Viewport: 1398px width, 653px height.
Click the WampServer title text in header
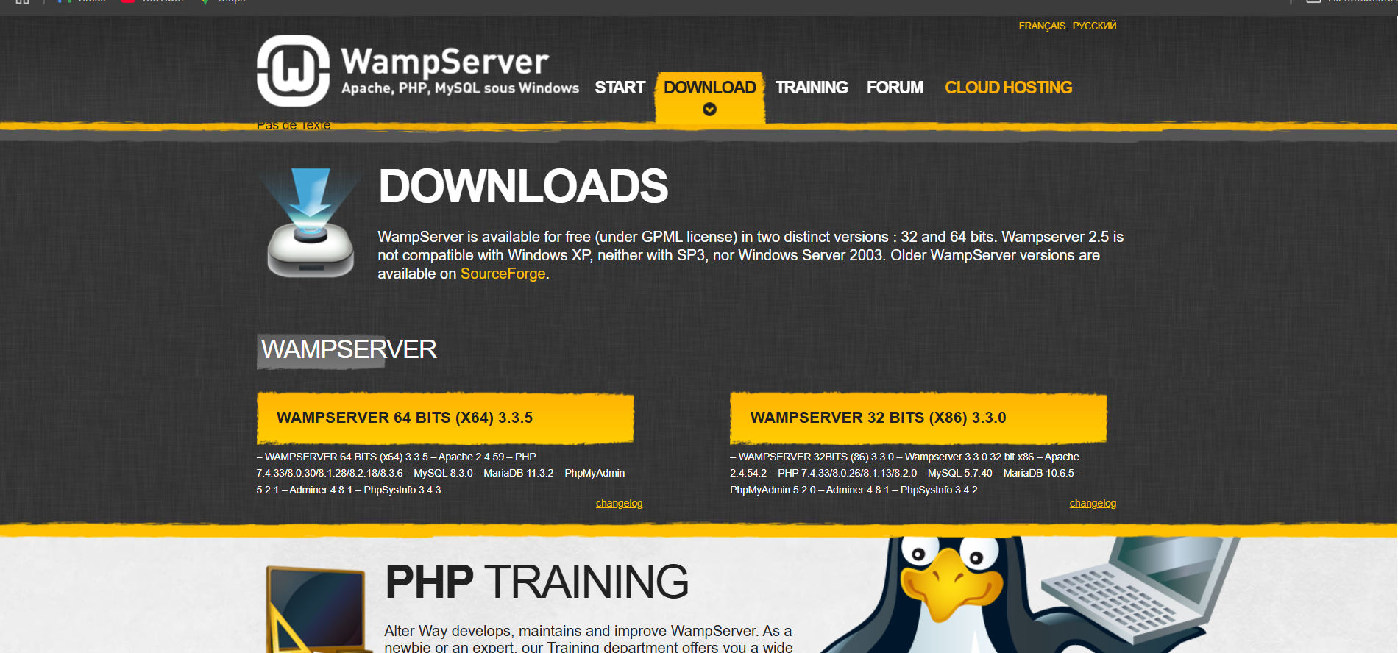pos(445,62)
